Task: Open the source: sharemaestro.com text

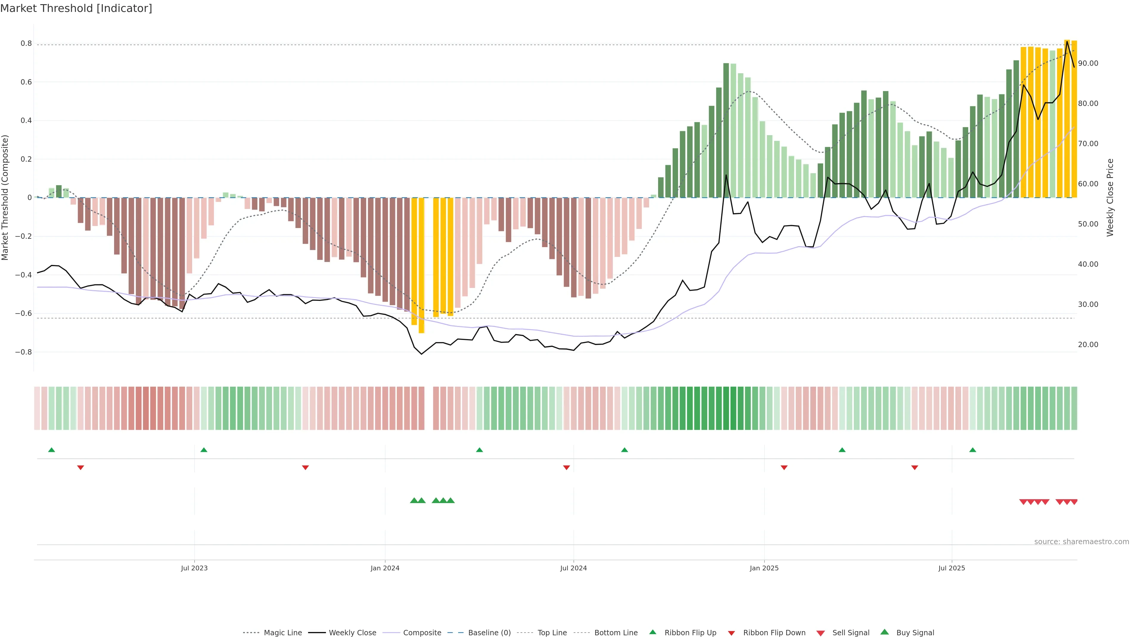Action: coord(1081,541)
